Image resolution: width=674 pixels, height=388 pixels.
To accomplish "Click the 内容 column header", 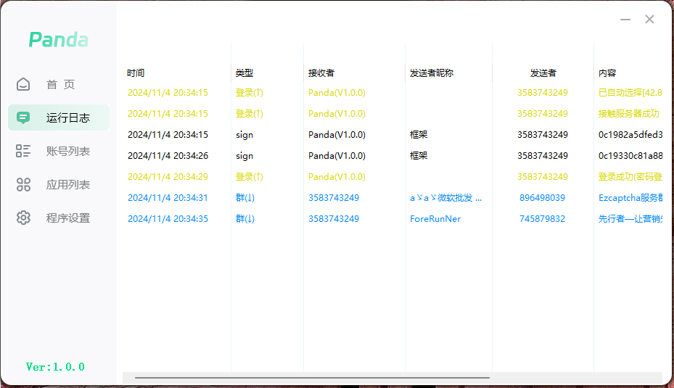I will (607, 73).
